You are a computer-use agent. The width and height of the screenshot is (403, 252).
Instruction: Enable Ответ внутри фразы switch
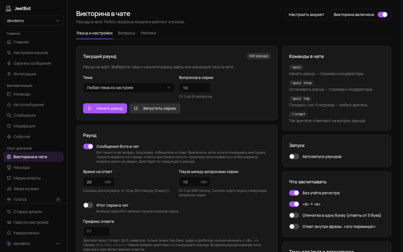tap(294, 227)
